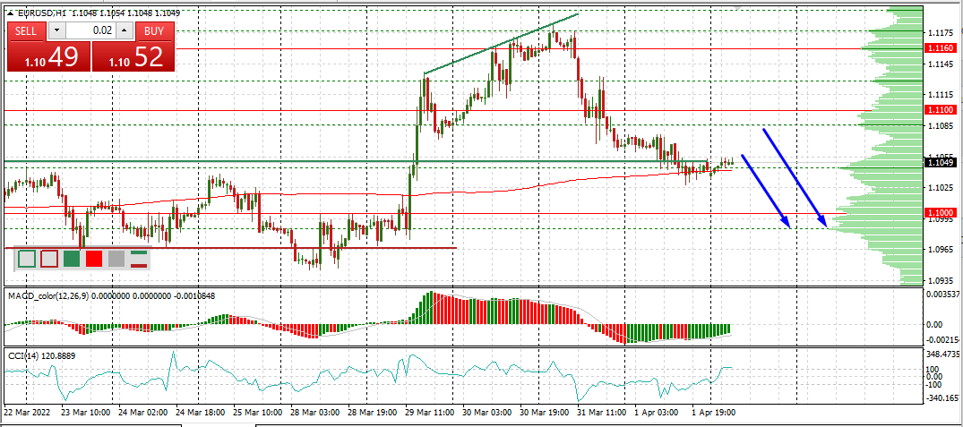Viewport: 963px width, 427px height.
Task: Select the filled red rectangle tool
Action: [x=94, y=259]
